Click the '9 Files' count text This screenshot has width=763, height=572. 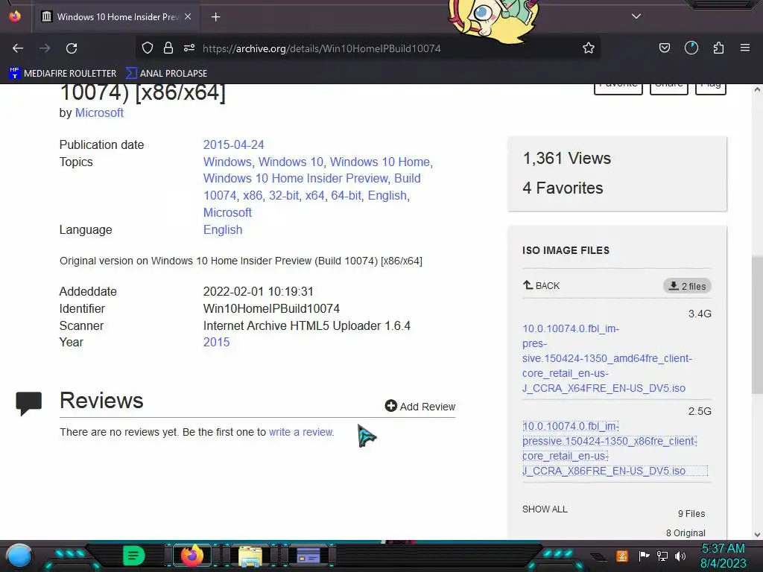[691, 514]
